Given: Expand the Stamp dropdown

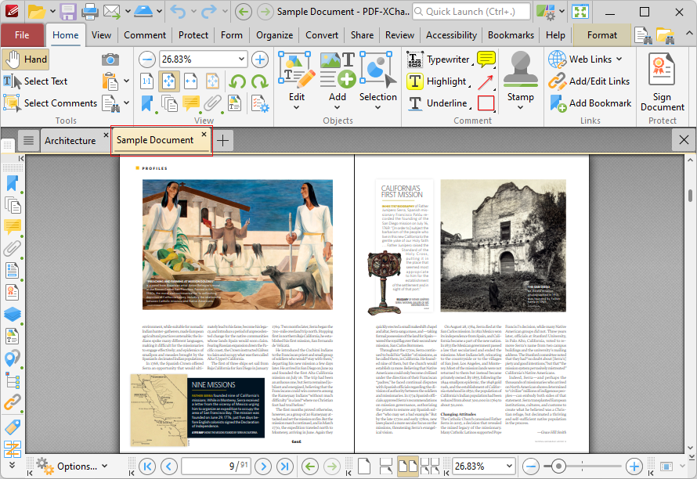Looking at the screenshot, I should 520,107.
